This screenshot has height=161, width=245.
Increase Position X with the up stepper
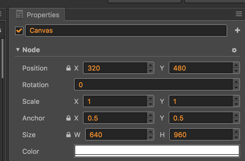(x=150, y=65)
